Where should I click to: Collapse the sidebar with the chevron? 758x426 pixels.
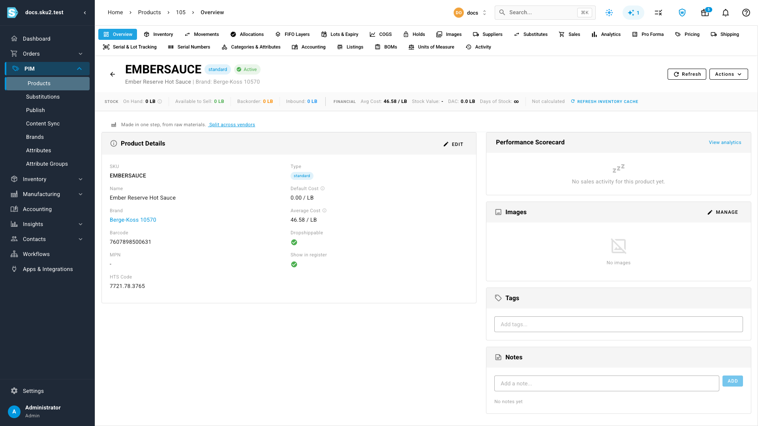85,13
